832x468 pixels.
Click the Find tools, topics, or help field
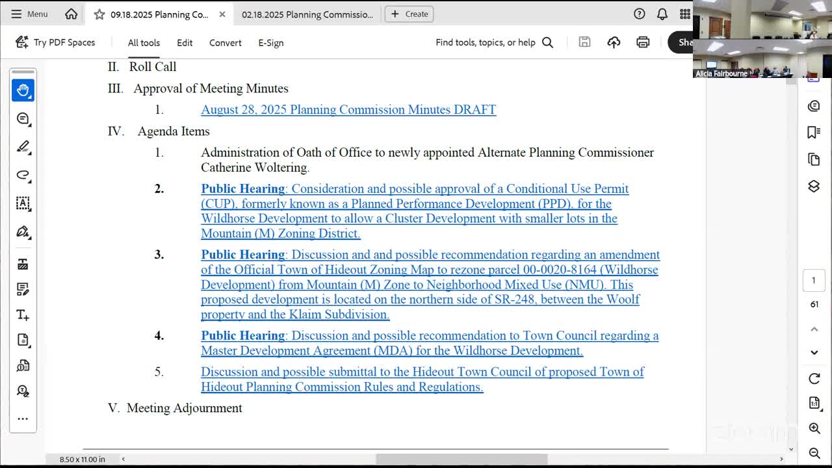pos(494,42)
